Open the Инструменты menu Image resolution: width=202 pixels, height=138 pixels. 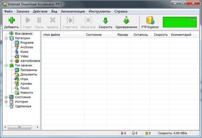click(x=100, y=12)
